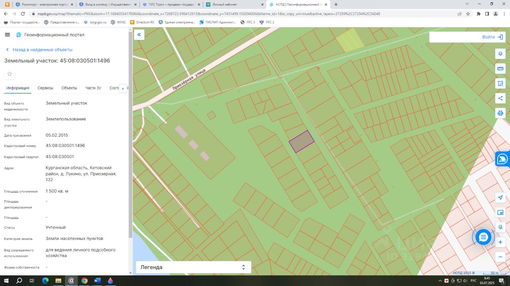Activate the area selection tool on map

500,83
